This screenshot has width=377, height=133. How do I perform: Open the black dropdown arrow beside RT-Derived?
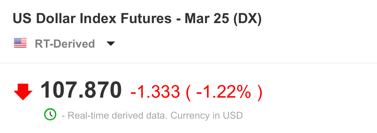click(111, 44)
